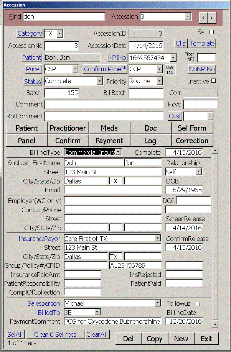Open the Correction tab
Screen dimensions: 231x352
(192, 141)
